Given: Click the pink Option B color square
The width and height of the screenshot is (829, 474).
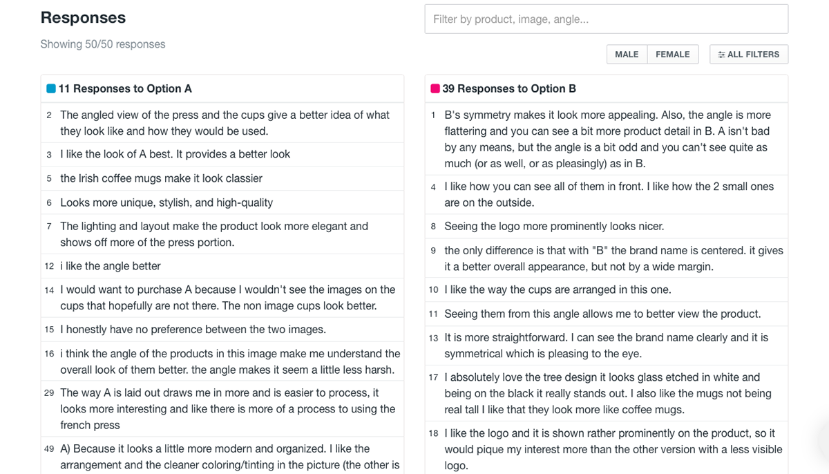Looking at the screenshot, I should 435,88.
